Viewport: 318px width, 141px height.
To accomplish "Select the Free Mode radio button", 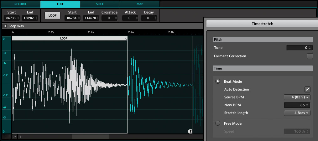I will [x=218, y=123].
